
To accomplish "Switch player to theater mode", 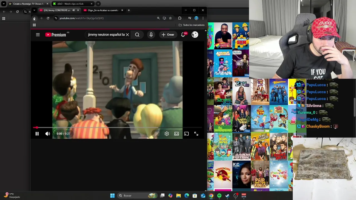I will [x=177, y=134].
